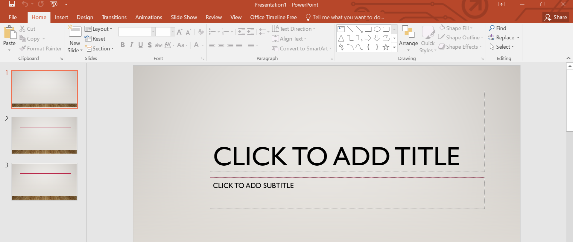Open the Font Color picker
The image size is (573, 242).
pyautogui.click(x=196, y=45)
